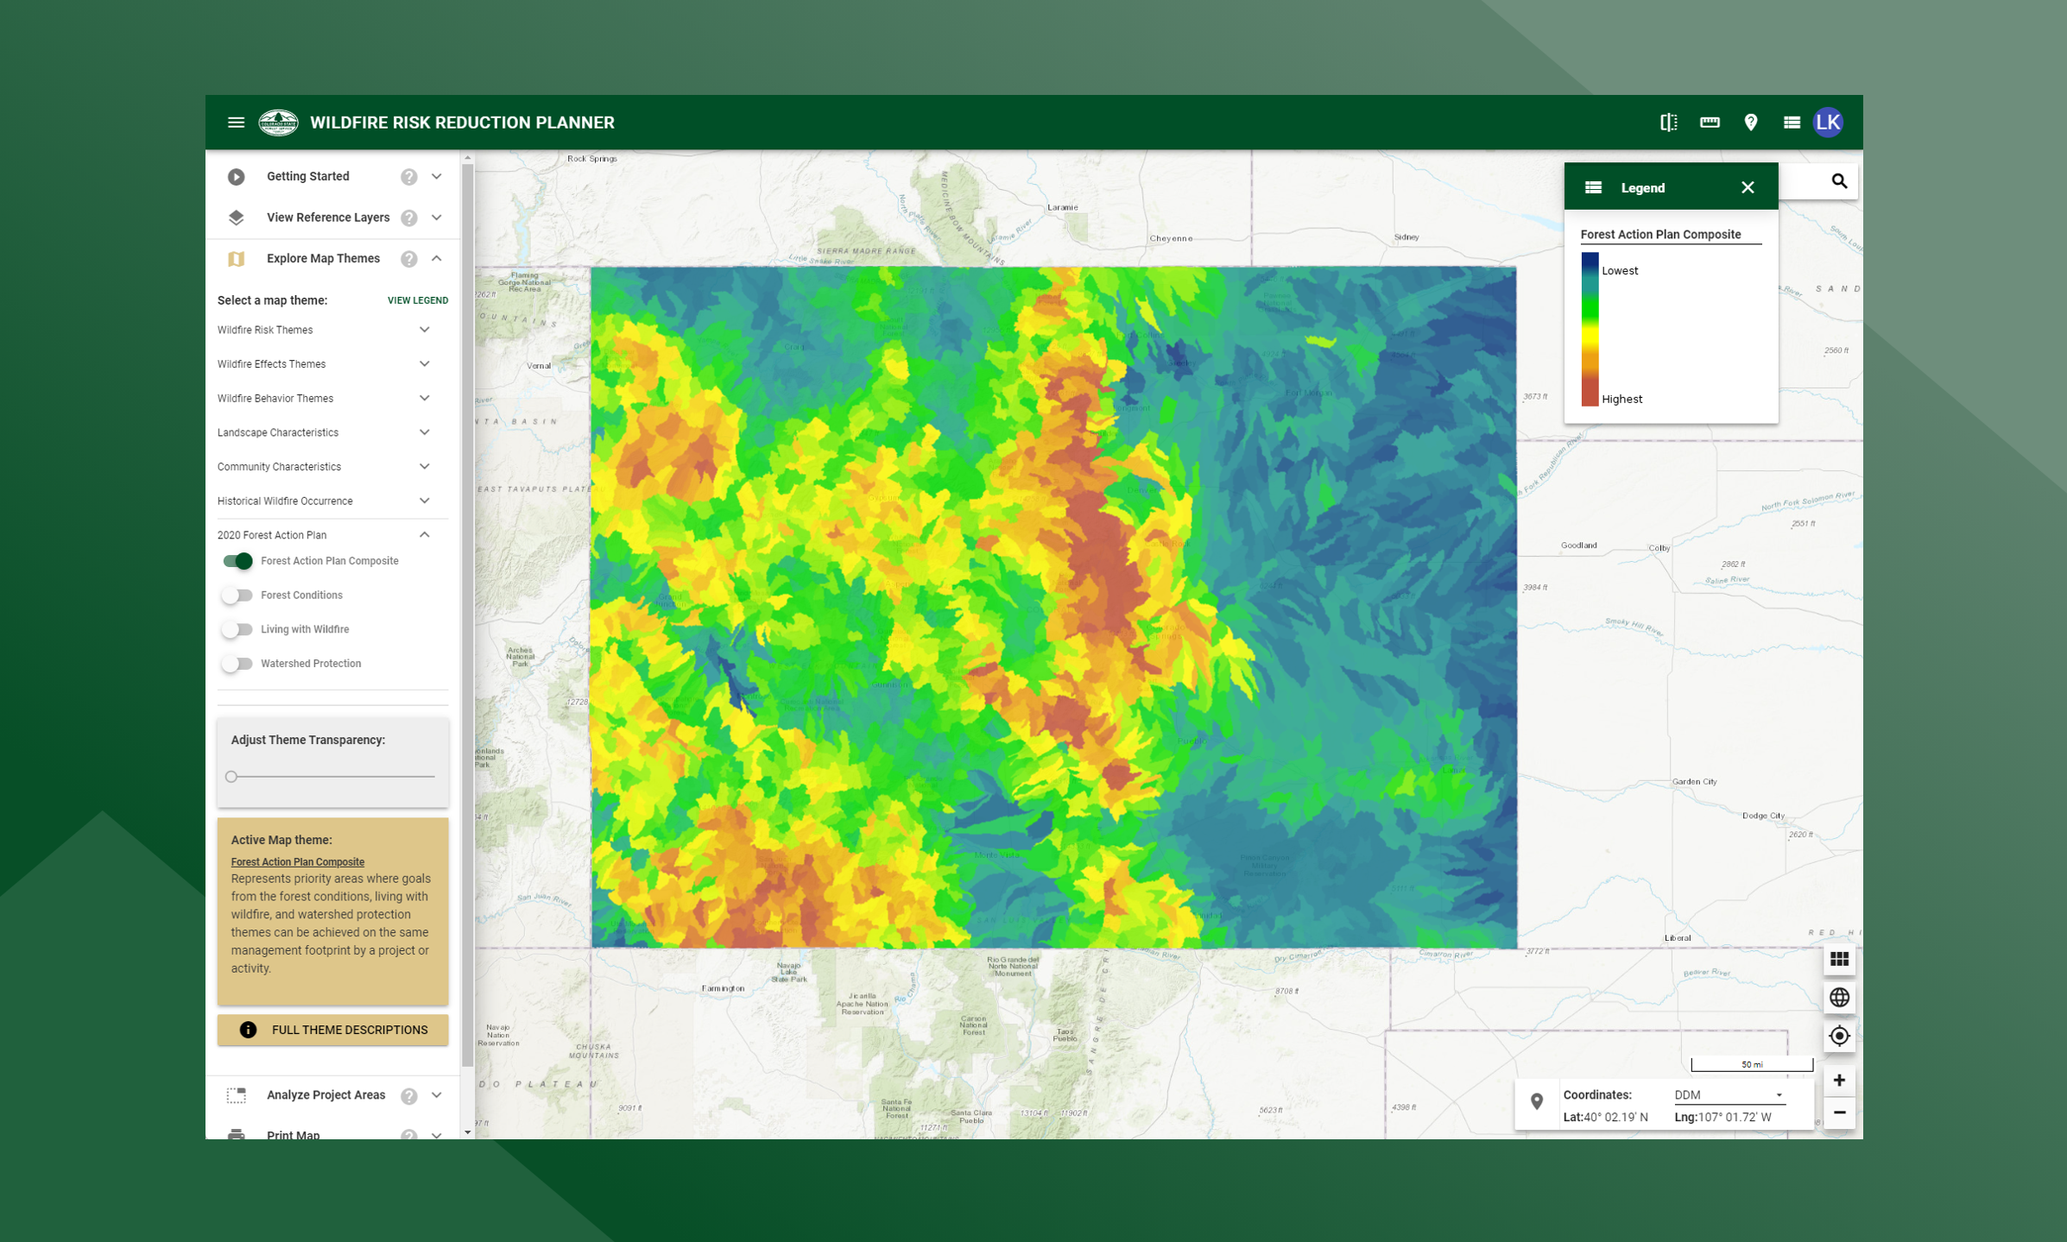2067x1242 pixels.
Task: Open the LK user profile avatar
Action: coord(1828,123)
